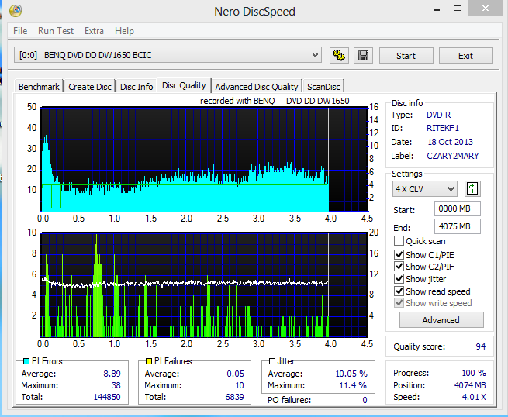Click PI Failures average value 0.05

point(235,374)
